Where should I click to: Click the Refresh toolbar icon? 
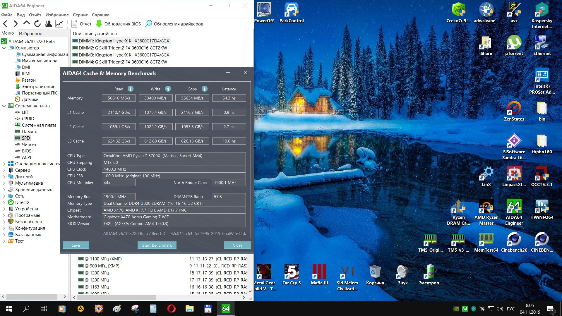tap(37, 24)
